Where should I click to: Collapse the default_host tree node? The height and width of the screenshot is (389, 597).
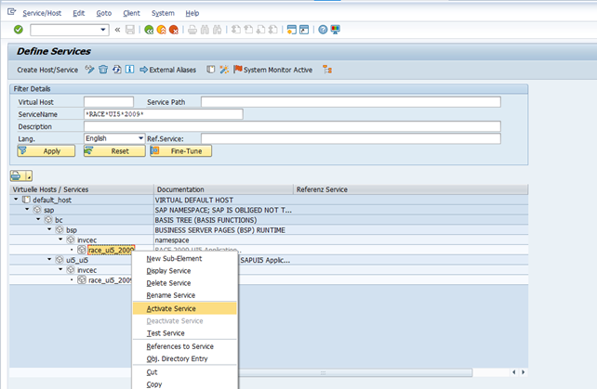click(17, 200)
